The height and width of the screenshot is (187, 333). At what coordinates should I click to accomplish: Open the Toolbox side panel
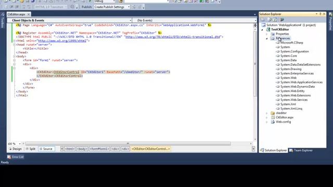3,21
